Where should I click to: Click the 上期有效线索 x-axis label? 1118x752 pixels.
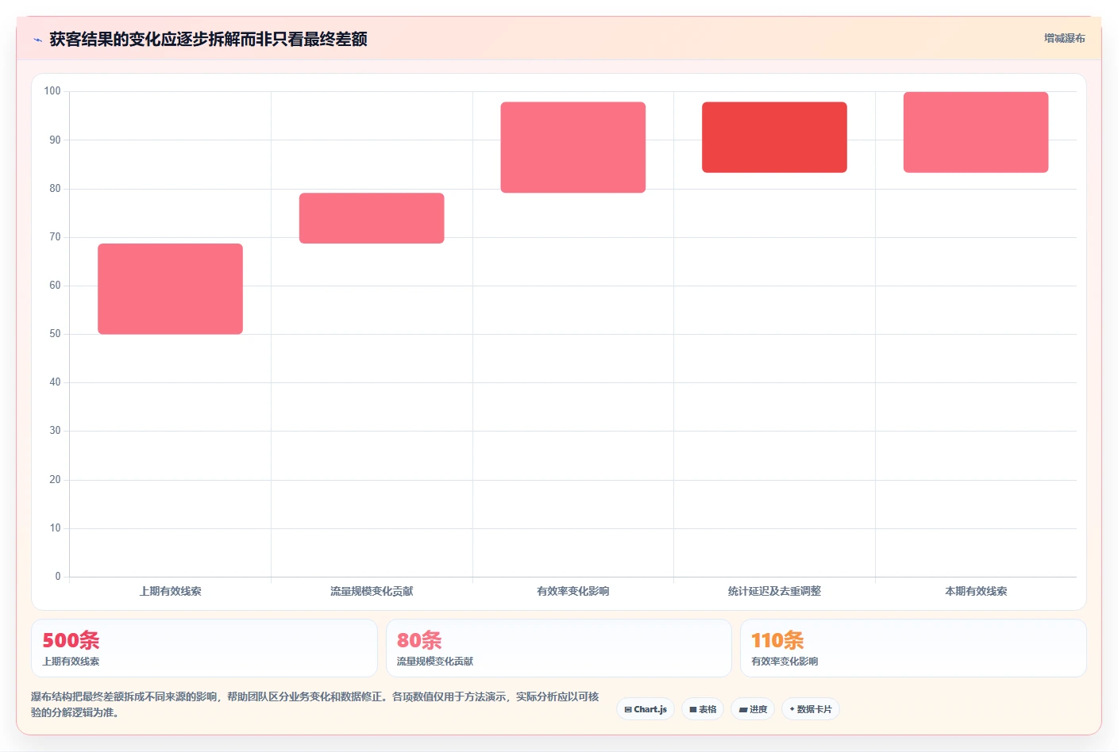coord(170,591)
